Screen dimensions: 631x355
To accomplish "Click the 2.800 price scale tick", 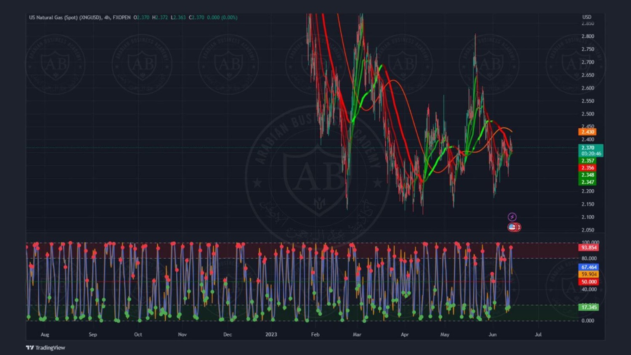I will click(x=588, y=36).
